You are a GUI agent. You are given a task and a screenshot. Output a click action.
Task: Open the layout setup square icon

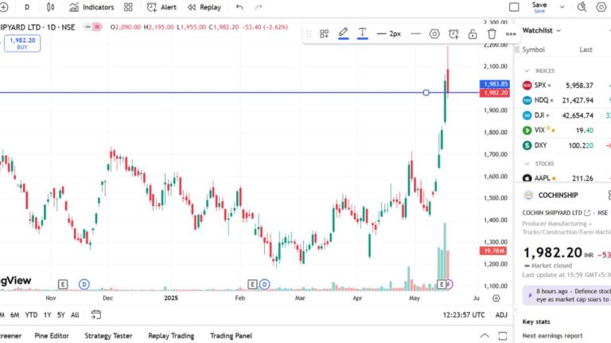514,7
